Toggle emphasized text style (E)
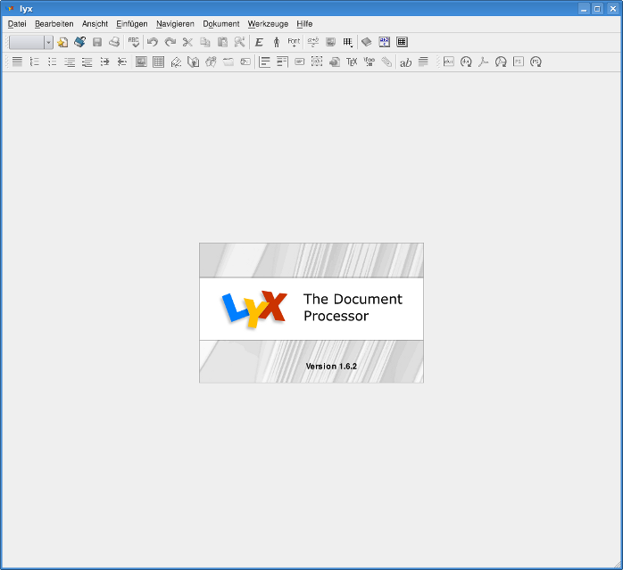623x570 pixels. 259,42
